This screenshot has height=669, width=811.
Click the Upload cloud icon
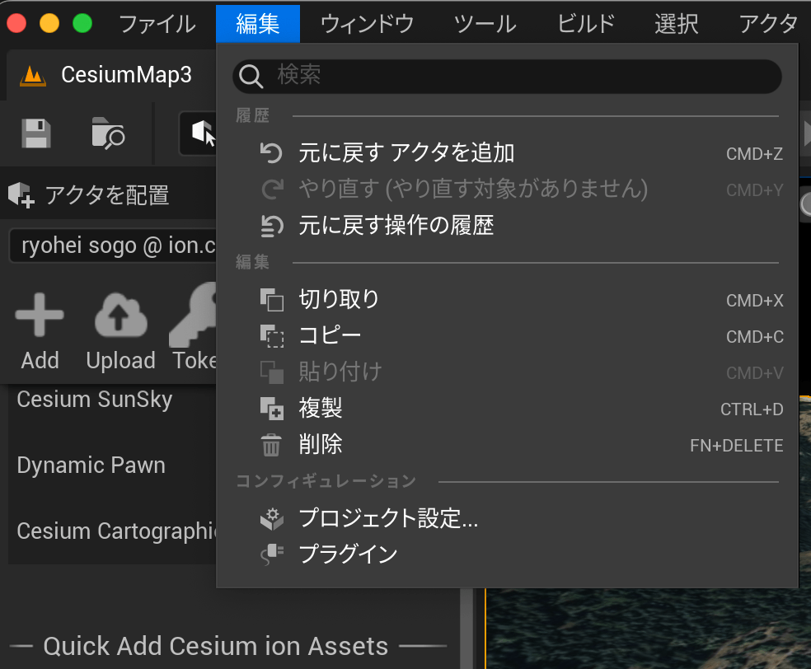coord(121,315)
